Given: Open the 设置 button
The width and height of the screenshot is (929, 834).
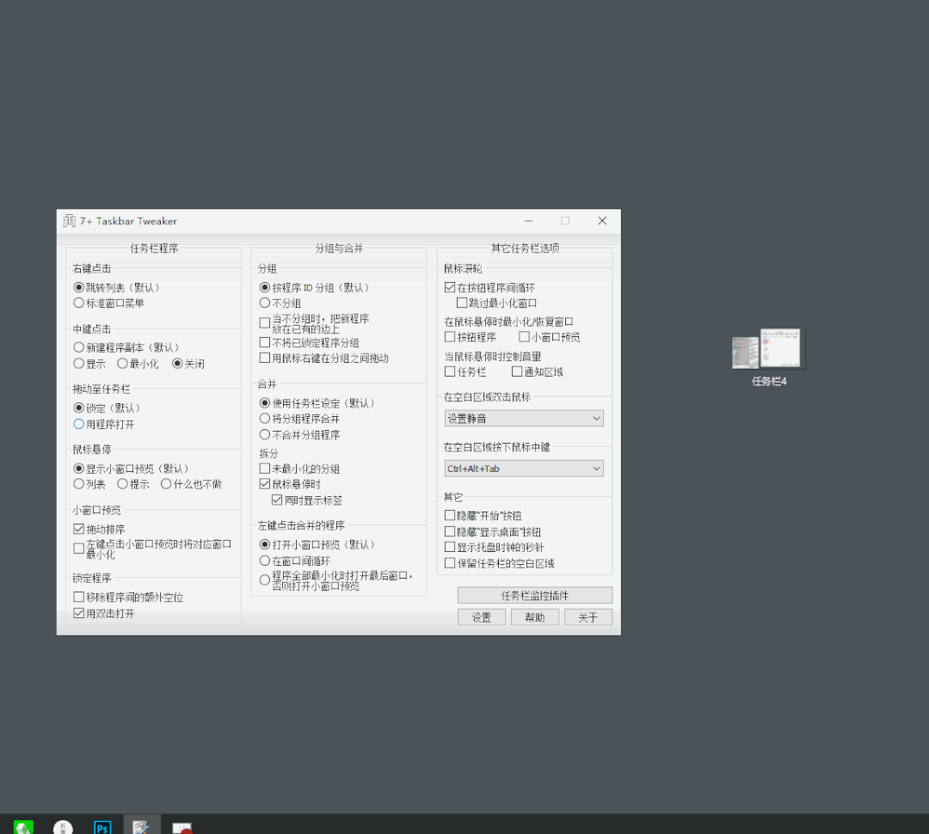Looking at the screenshot, I should coord(481,617).
